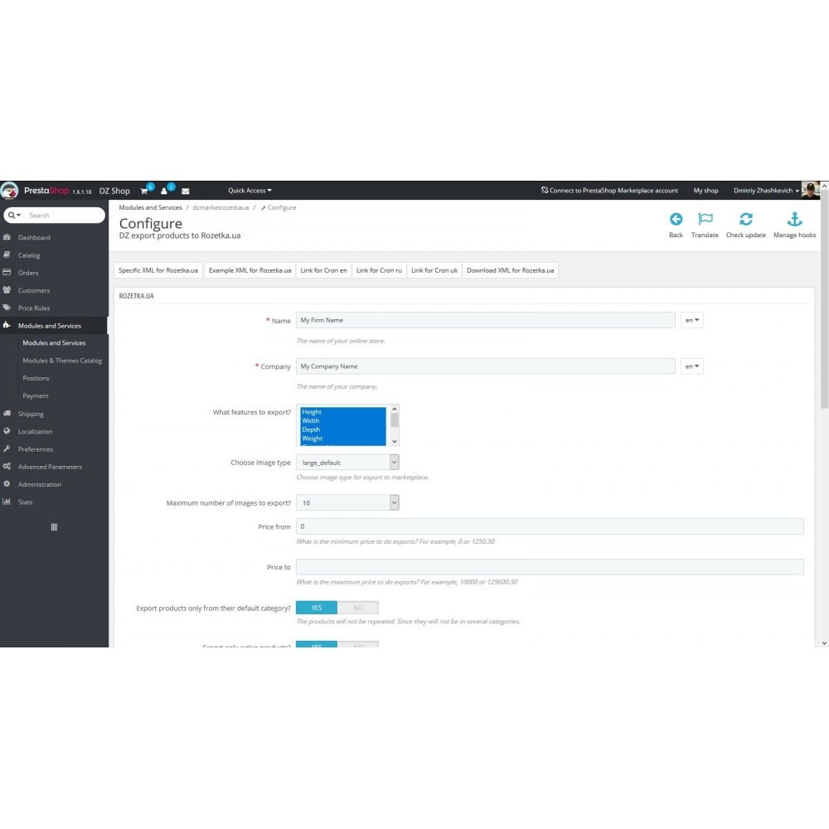
Task: Open language selector for Name field
Action: coord(691,320)
